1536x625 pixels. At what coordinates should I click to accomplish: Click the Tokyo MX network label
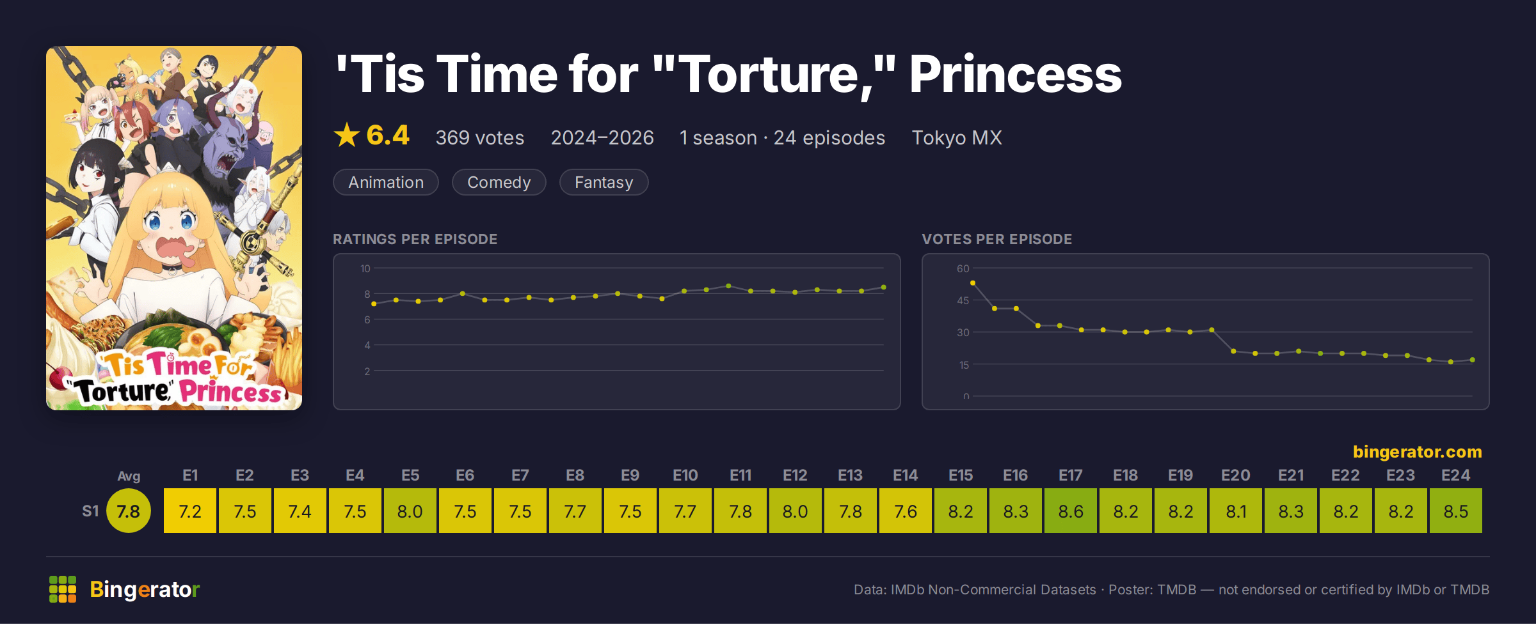click(957, 138)
